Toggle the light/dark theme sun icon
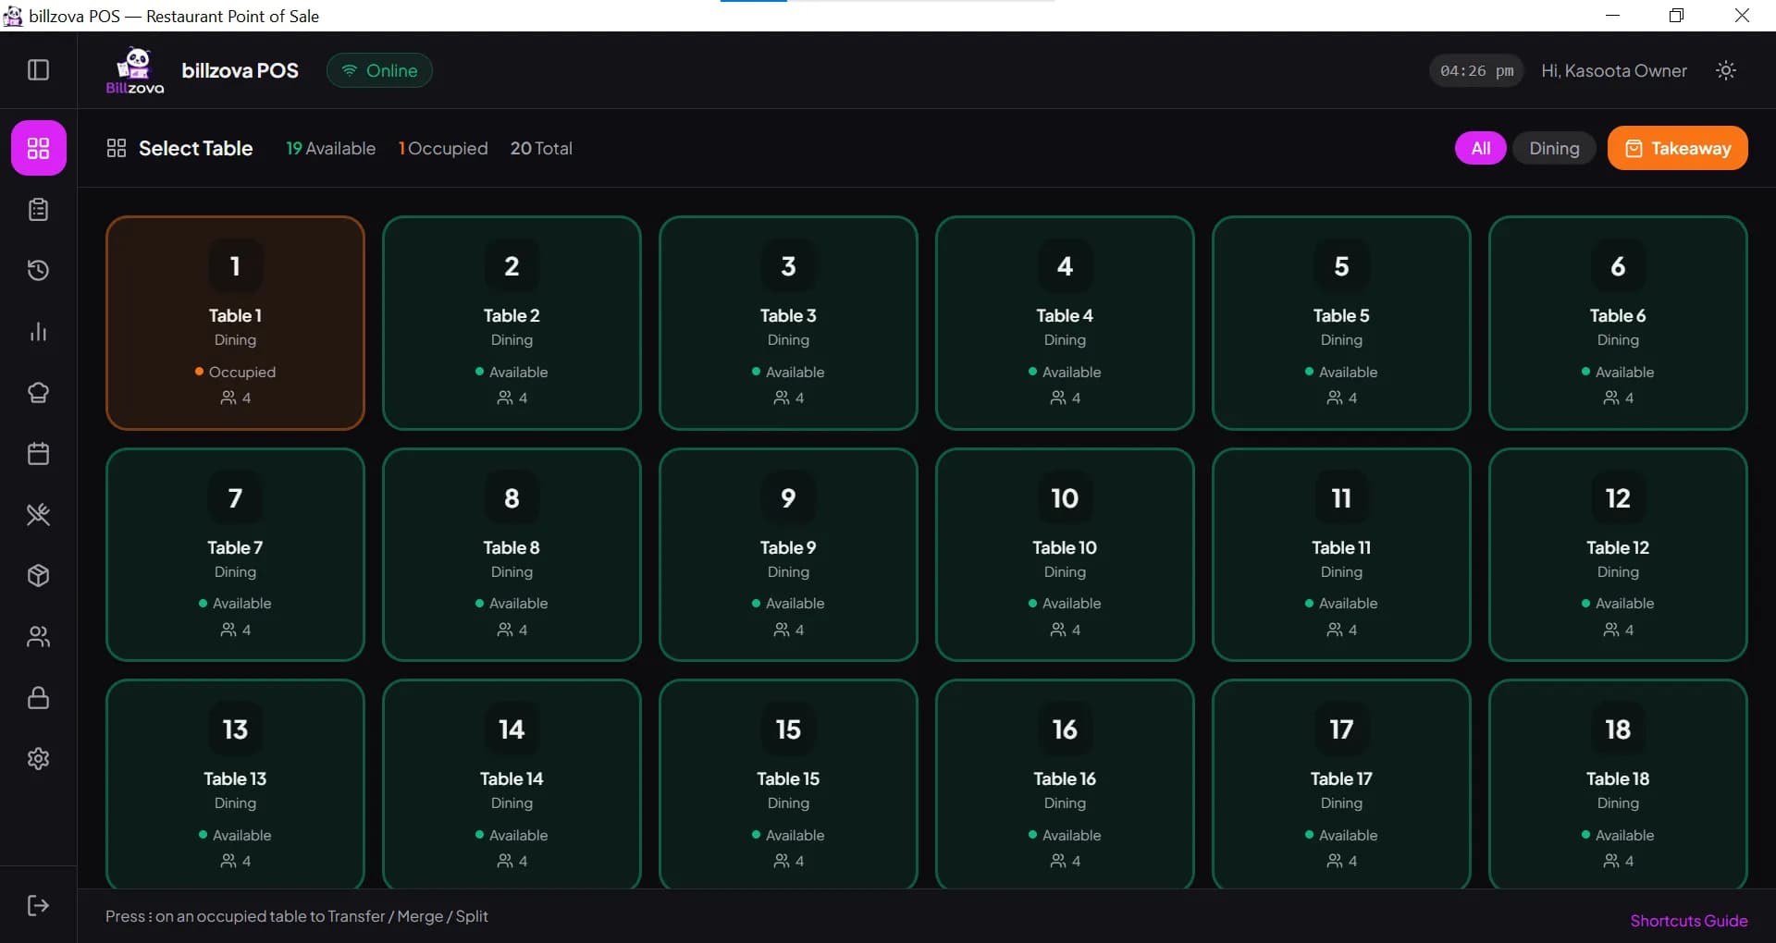 pos(1725,70)
